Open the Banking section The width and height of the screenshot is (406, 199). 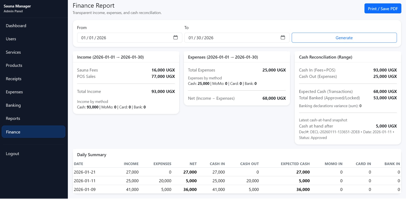coord(13,105)
